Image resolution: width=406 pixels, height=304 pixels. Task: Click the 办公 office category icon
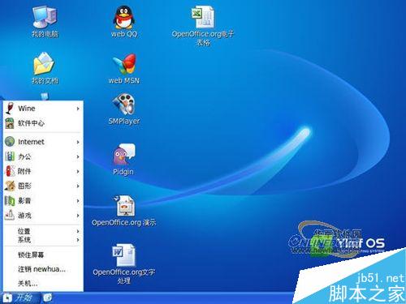10,156
